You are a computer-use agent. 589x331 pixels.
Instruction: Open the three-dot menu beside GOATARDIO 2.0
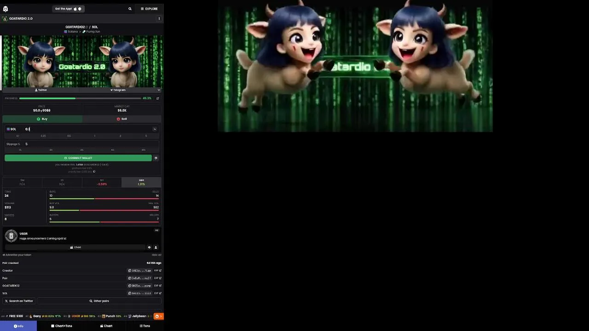pyautogui.click(x=159, y=18)
